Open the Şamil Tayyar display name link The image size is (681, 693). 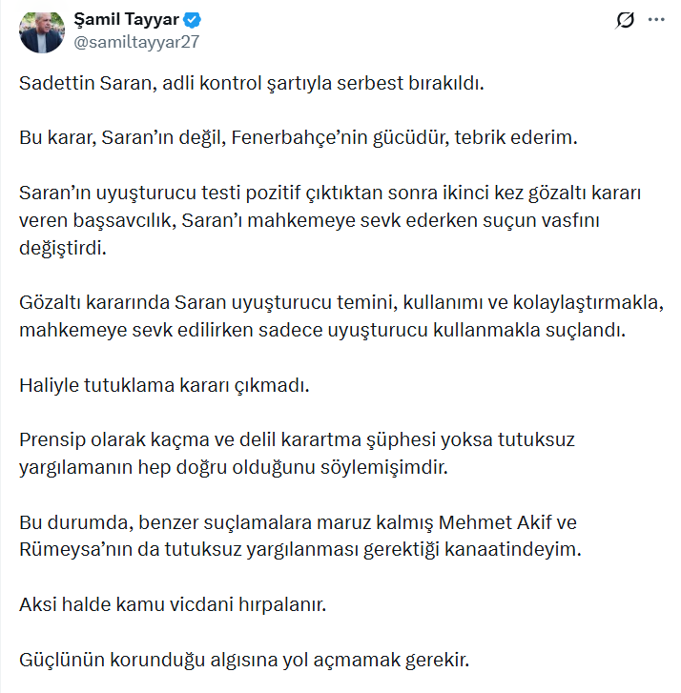tap(127, 21)
